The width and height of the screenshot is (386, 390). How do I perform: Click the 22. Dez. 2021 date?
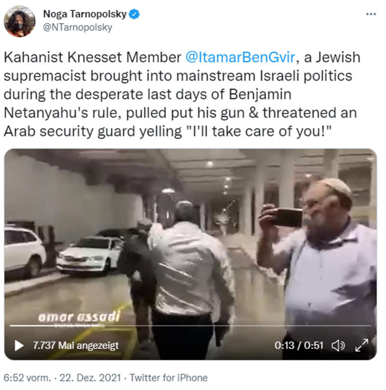(90, 377)
